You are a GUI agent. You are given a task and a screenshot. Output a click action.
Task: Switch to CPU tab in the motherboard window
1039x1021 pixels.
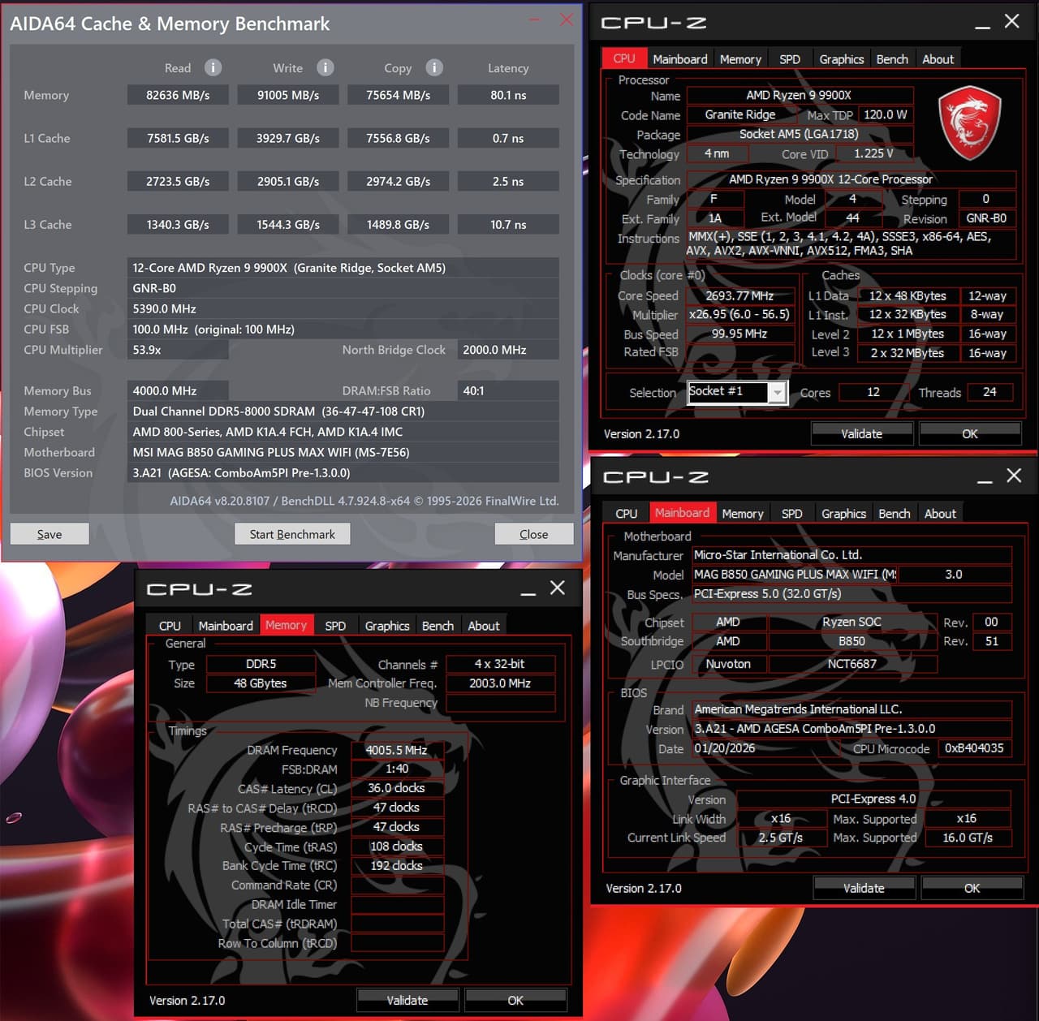(x=627, y=514)
